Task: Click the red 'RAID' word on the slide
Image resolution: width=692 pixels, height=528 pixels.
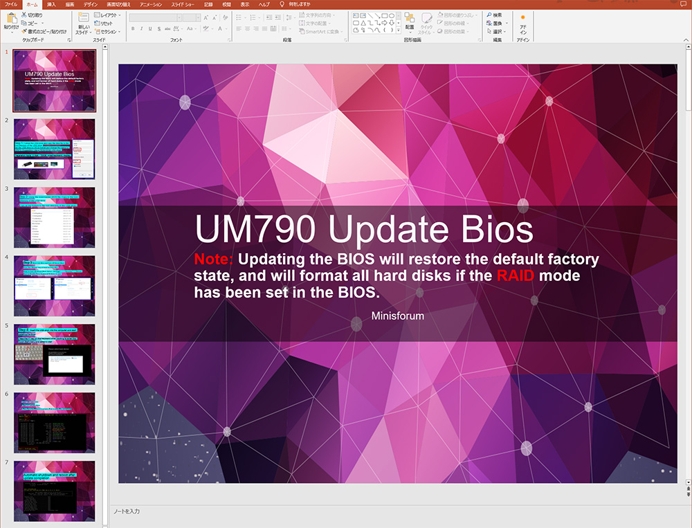Action: click(x=516, y=275)
